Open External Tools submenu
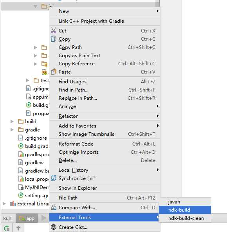This screenshot has height=232, width=227. click(x=104, y=218)
